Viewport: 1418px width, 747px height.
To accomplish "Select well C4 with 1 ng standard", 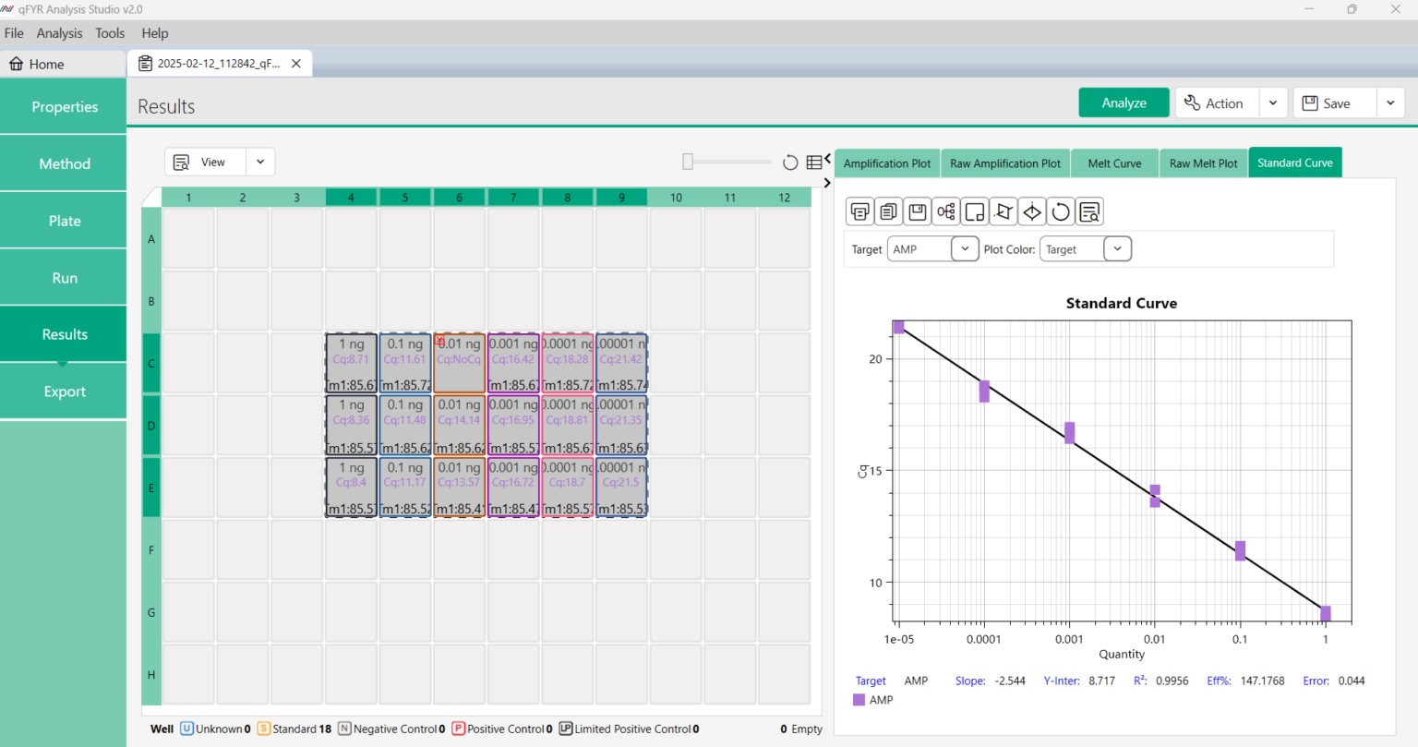I will pos(351,363).
